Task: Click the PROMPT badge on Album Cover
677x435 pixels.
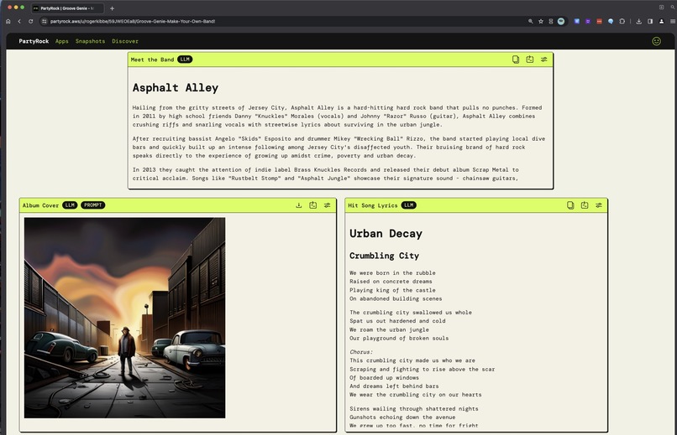Action: click(93, 205)
